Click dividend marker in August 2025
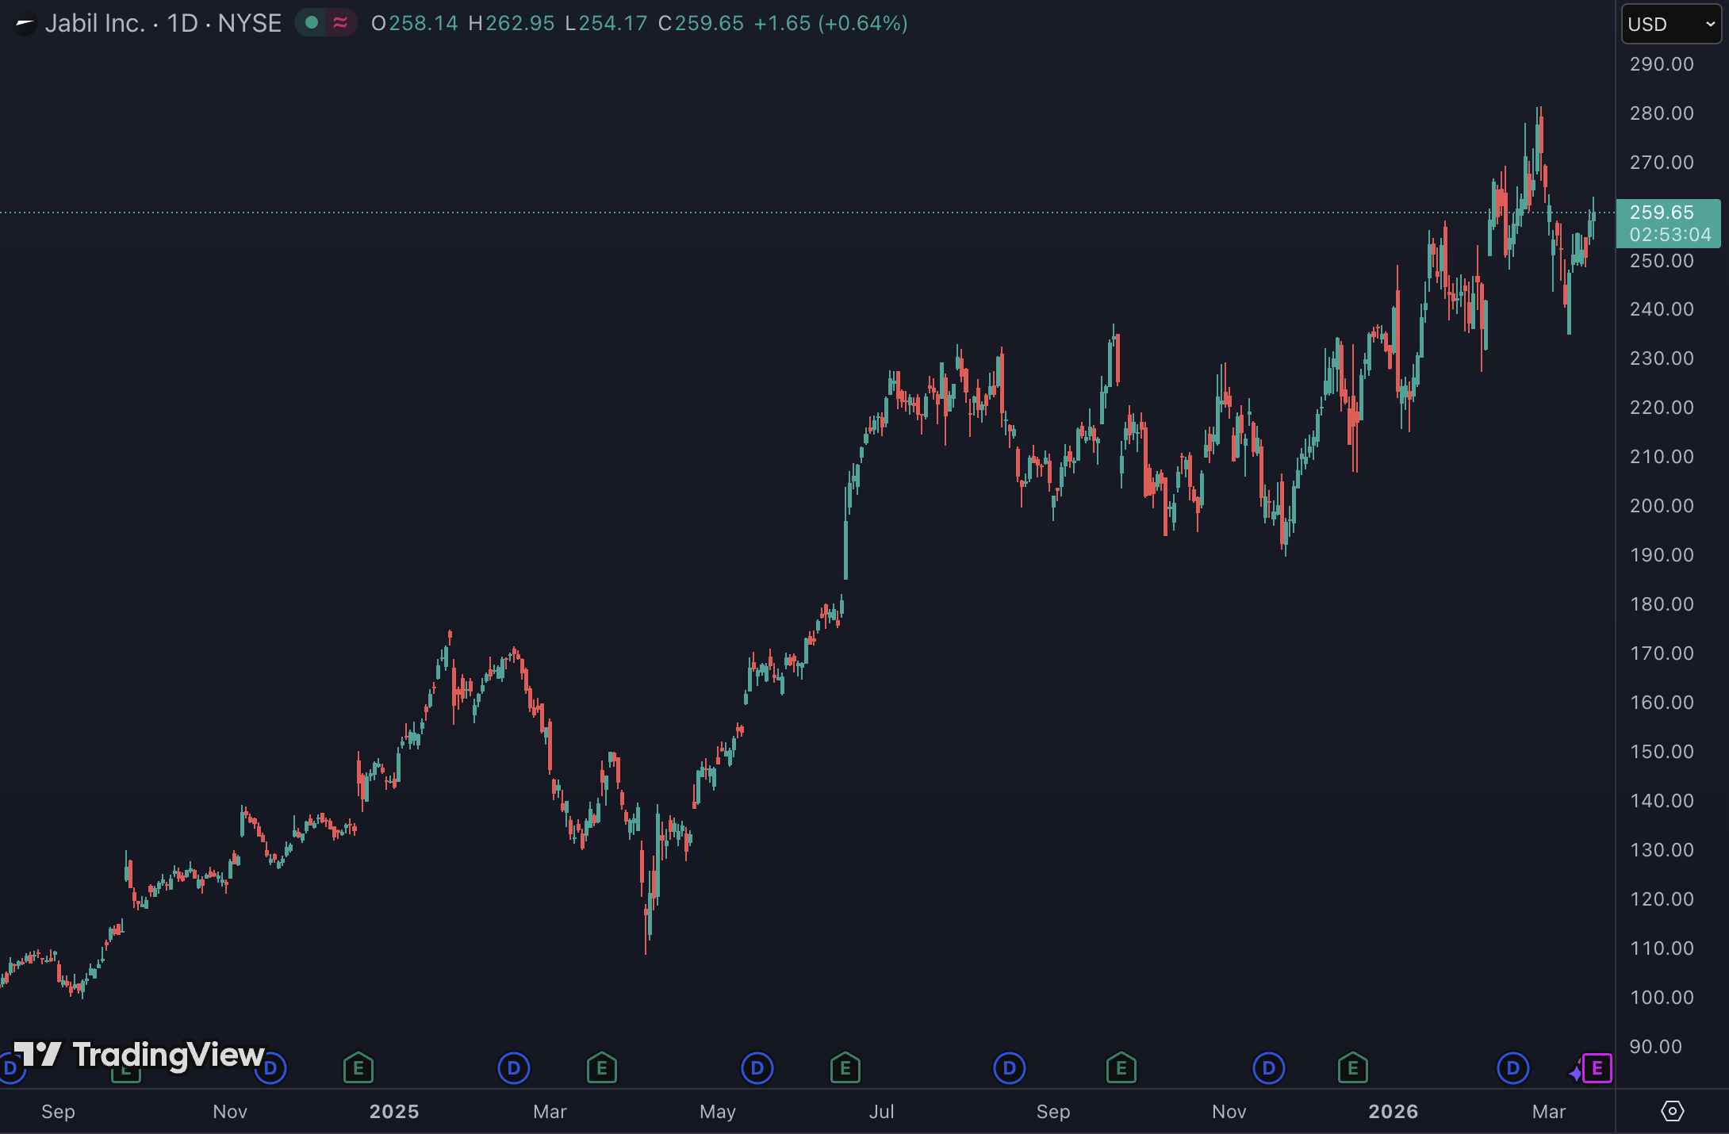Screen dimensions: 1729x1134 [x=1010, y=1068]
